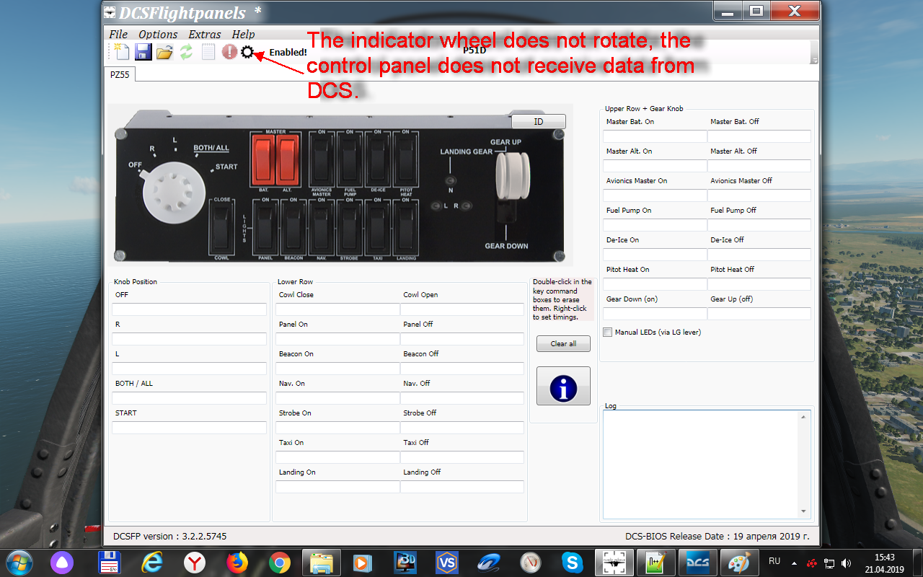The height and width of the screenshot is (577, 923).
Task: Click the Beacon On input field
Action: [x=337, y=369]
